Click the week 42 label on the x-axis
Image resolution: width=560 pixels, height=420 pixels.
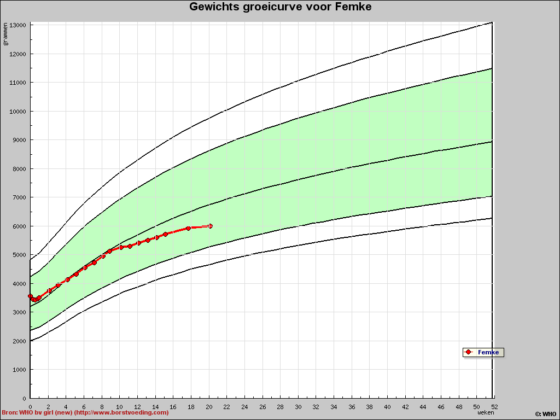pos(405,407)
